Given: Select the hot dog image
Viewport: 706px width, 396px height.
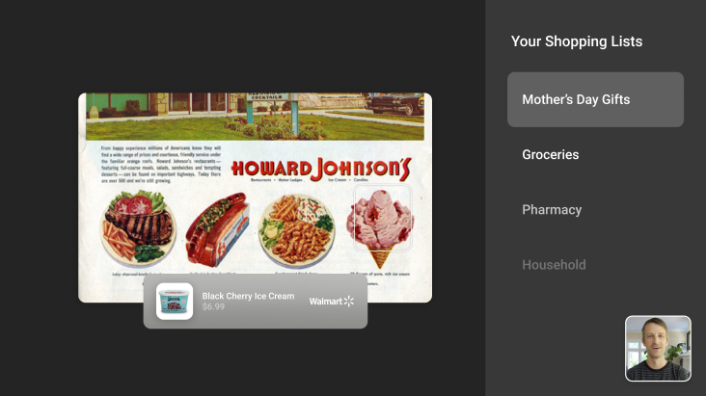Looking at the screenshot, I should click(218, 229).
